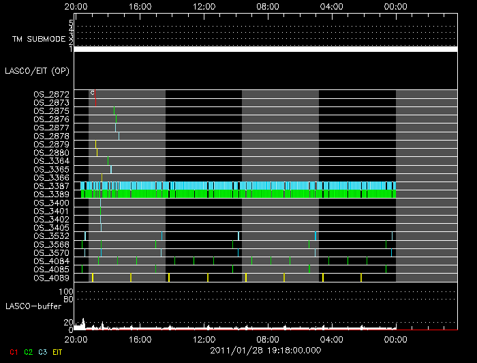
Task: Click the red C1 legend label
Action: coord(14,352)
